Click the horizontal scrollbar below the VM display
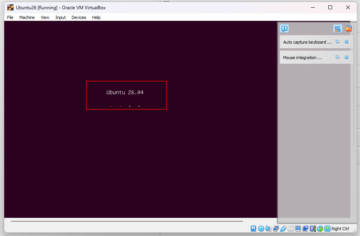This screenshot has width=360, height=236. point(127,221)
